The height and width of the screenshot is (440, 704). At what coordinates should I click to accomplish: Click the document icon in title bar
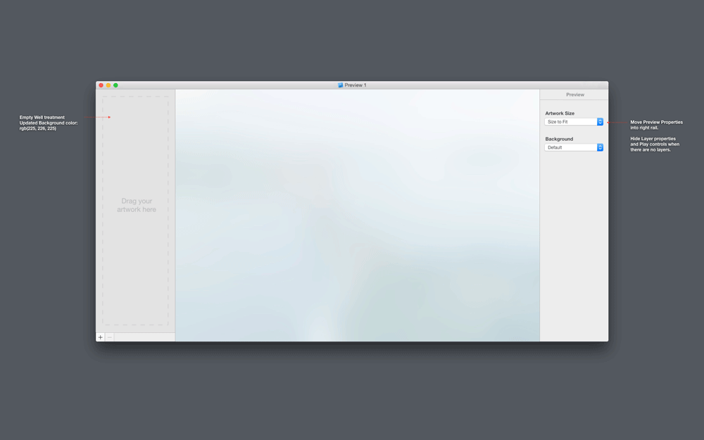[340, 85]
